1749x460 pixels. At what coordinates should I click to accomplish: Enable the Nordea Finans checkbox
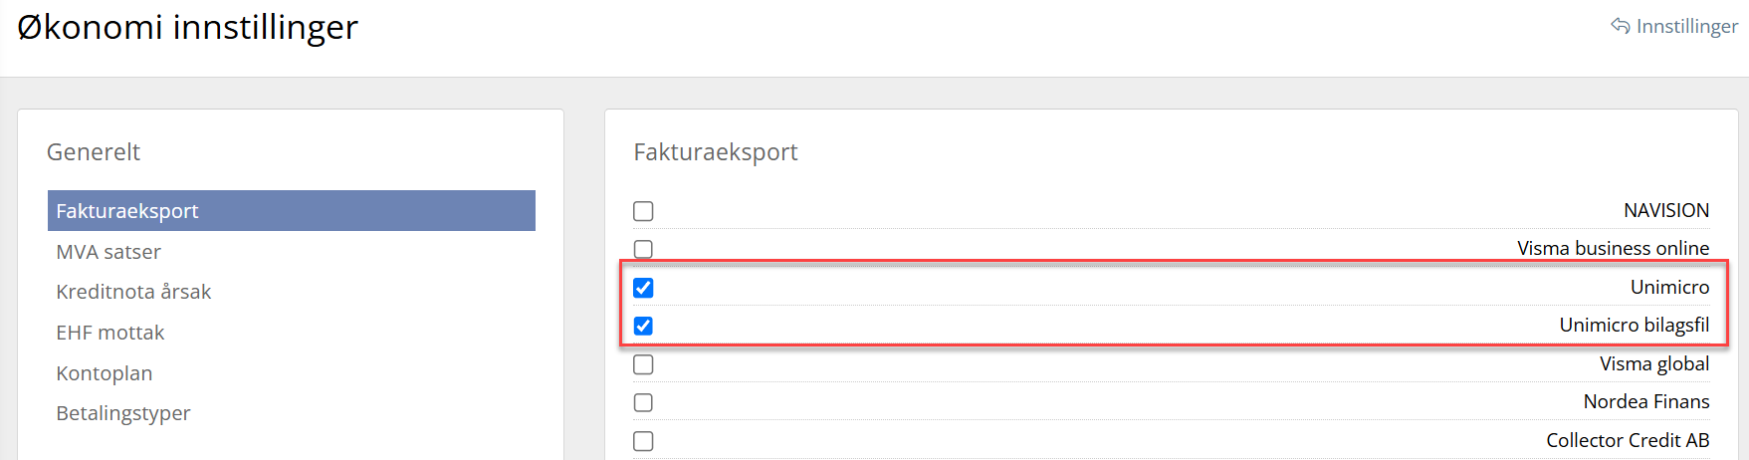644,402
